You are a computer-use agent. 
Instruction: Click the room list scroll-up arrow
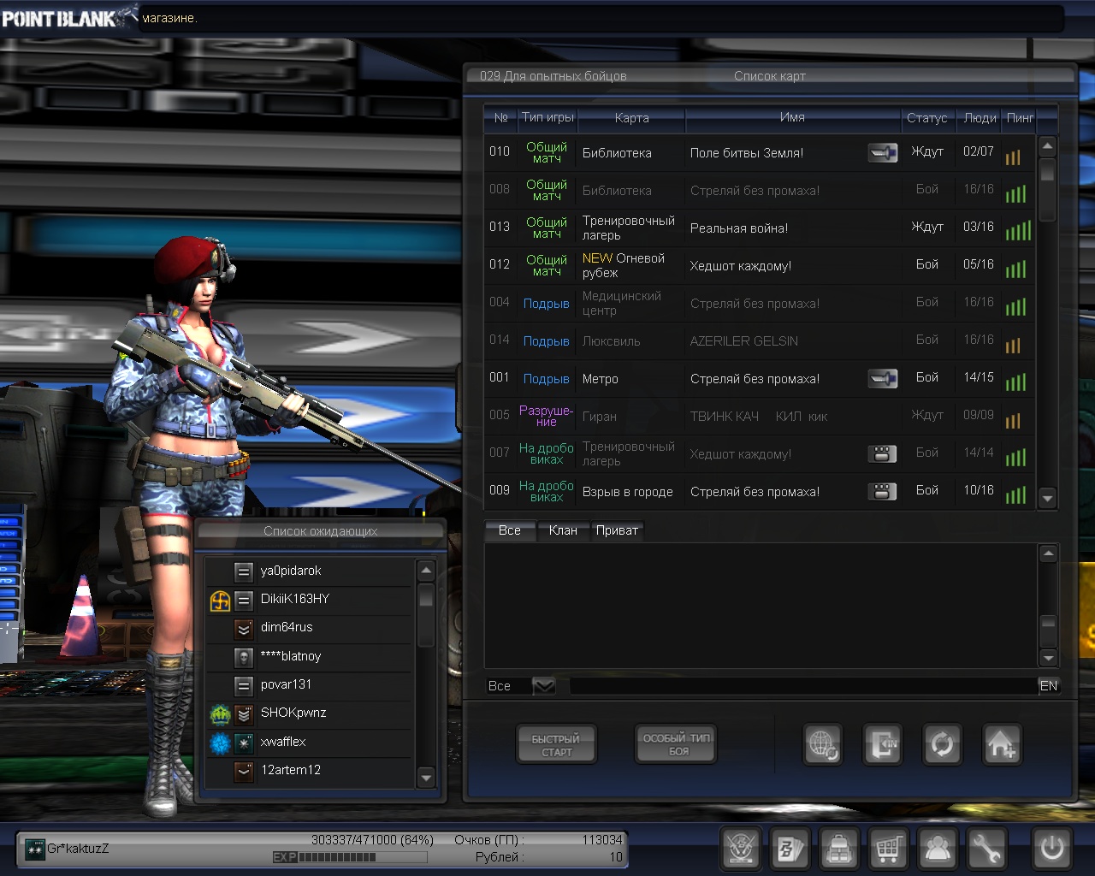click(1047, 146)
